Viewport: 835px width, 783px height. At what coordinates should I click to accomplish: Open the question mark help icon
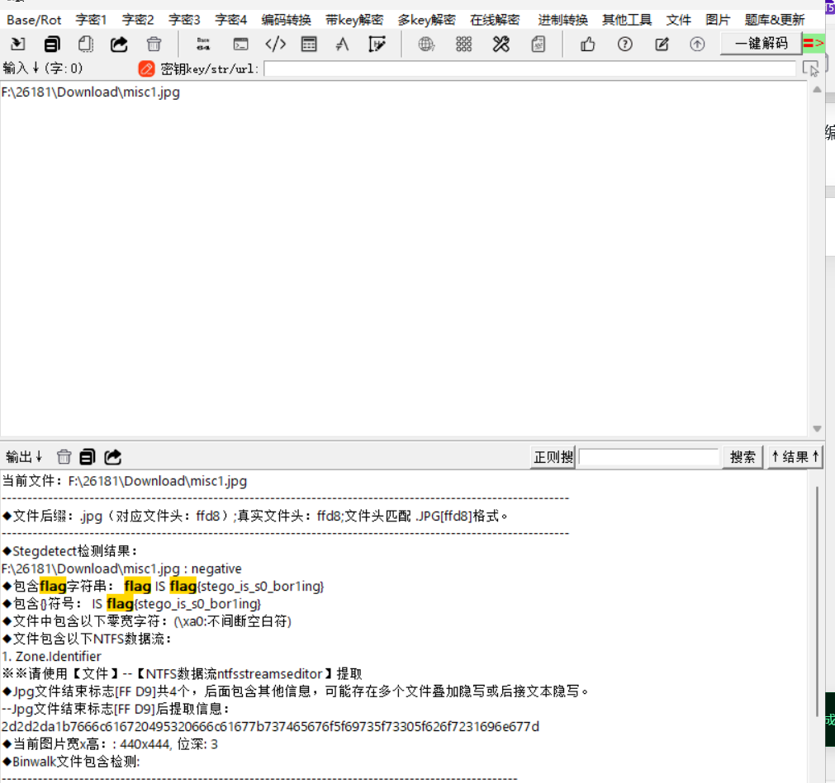pos(624,45)
